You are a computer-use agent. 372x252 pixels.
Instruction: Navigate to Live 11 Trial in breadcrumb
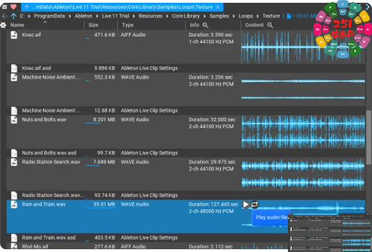(115, 16)
